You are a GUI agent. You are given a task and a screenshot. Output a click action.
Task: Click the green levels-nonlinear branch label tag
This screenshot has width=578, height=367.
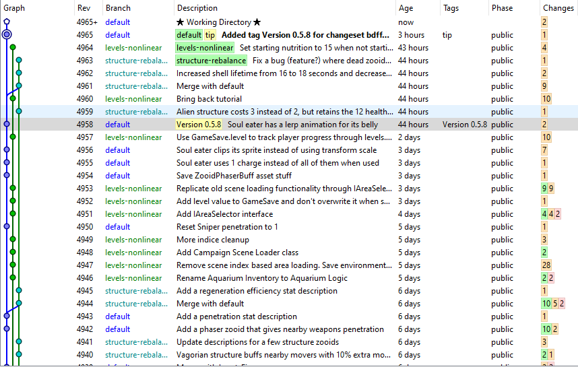205,48
